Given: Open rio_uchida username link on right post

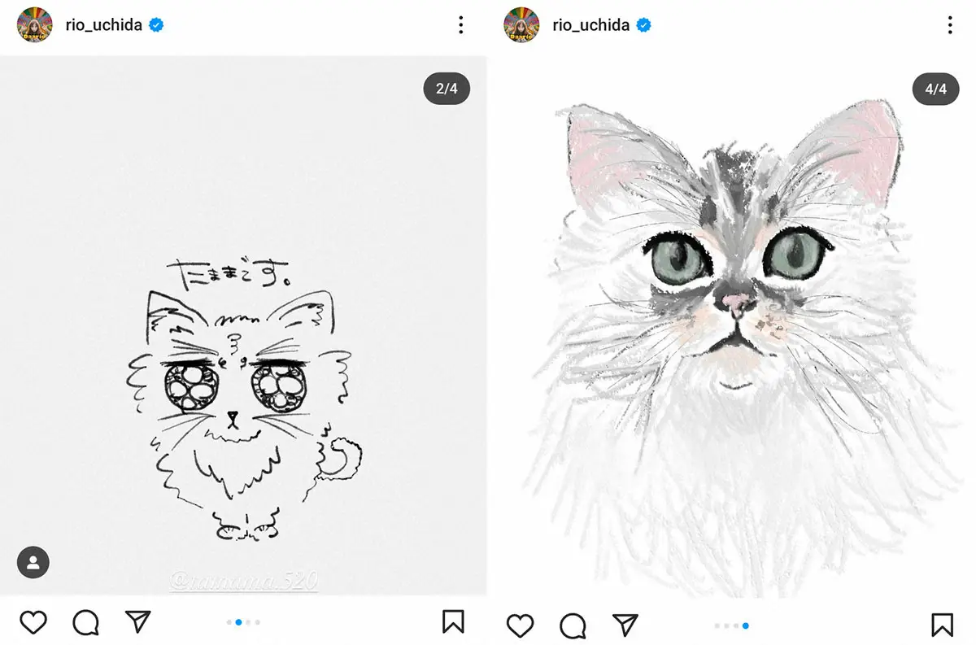Looking at the screenshot, I should [590, 25].
